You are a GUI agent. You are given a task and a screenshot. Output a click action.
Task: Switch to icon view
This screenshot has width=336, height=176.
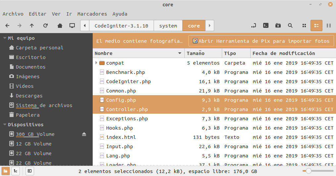304,26
